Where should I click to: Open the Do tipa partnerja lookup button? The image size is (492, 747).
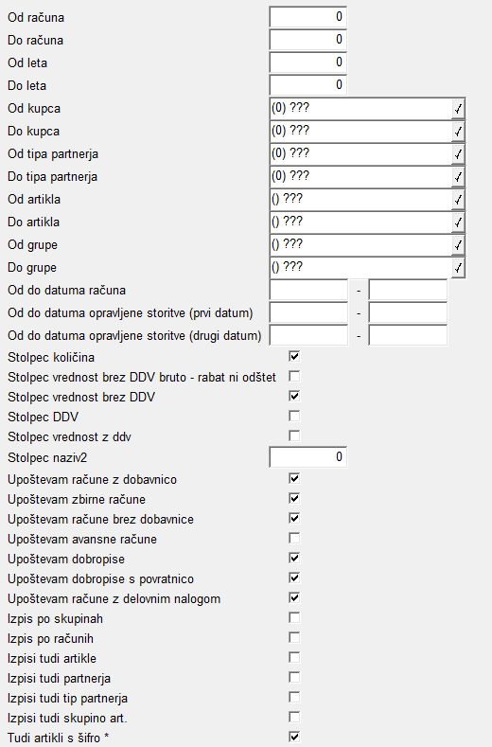[x=458, y=177]
